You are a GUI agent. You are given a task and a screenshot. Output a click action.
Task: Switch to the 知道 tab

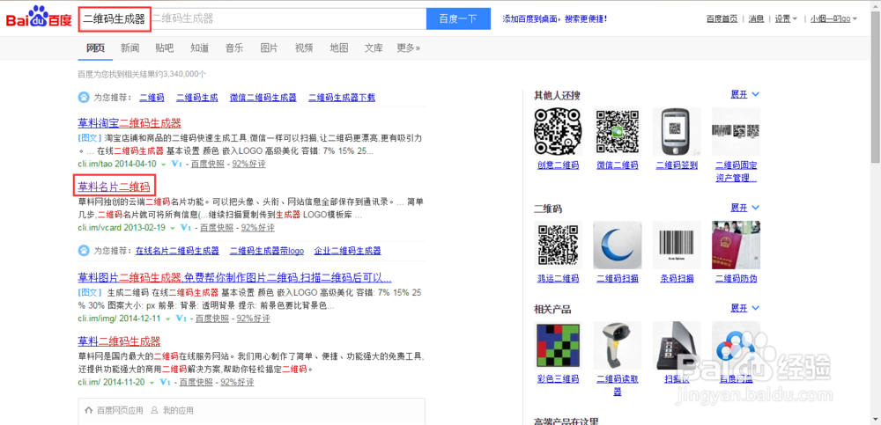pyautogui.click(x=199, y=48)
